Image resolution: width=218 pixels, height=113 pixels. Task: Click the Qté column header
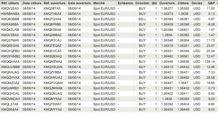(154, 3)
